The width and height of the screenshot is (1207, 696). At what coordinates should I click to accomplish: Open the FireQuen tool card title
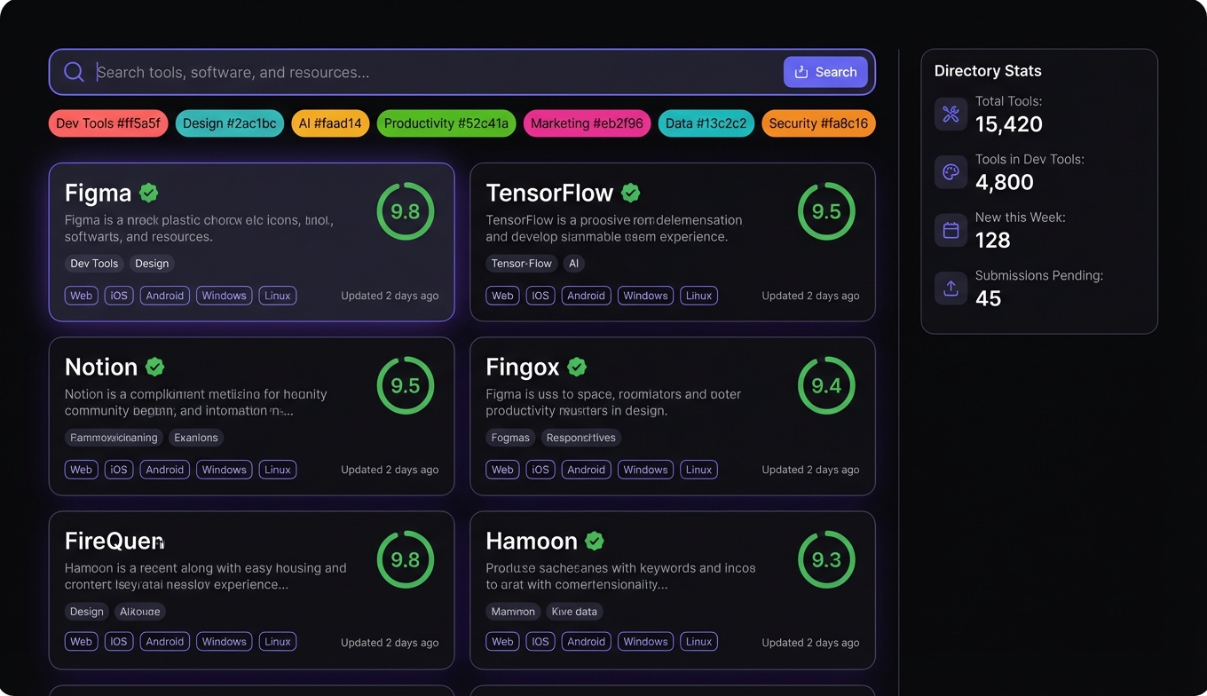(x=114, y=541)
